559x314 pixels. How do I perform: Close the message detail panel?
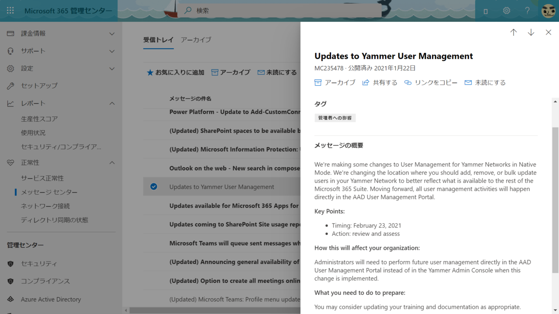click(x=548, y=32)
